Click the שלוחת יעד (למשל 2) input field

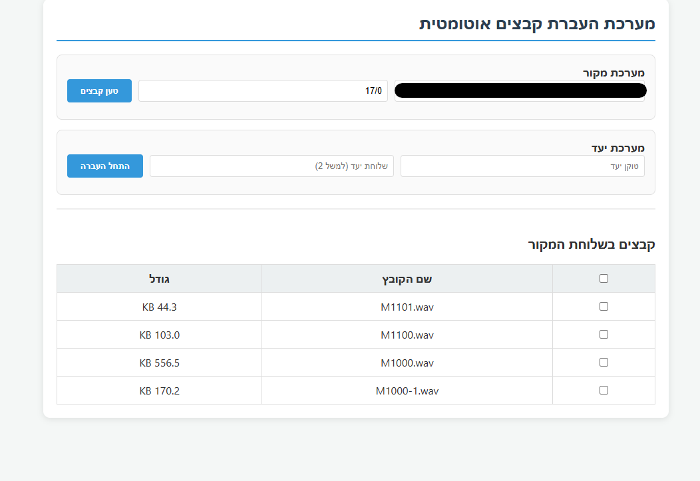(x=271, y=166)
